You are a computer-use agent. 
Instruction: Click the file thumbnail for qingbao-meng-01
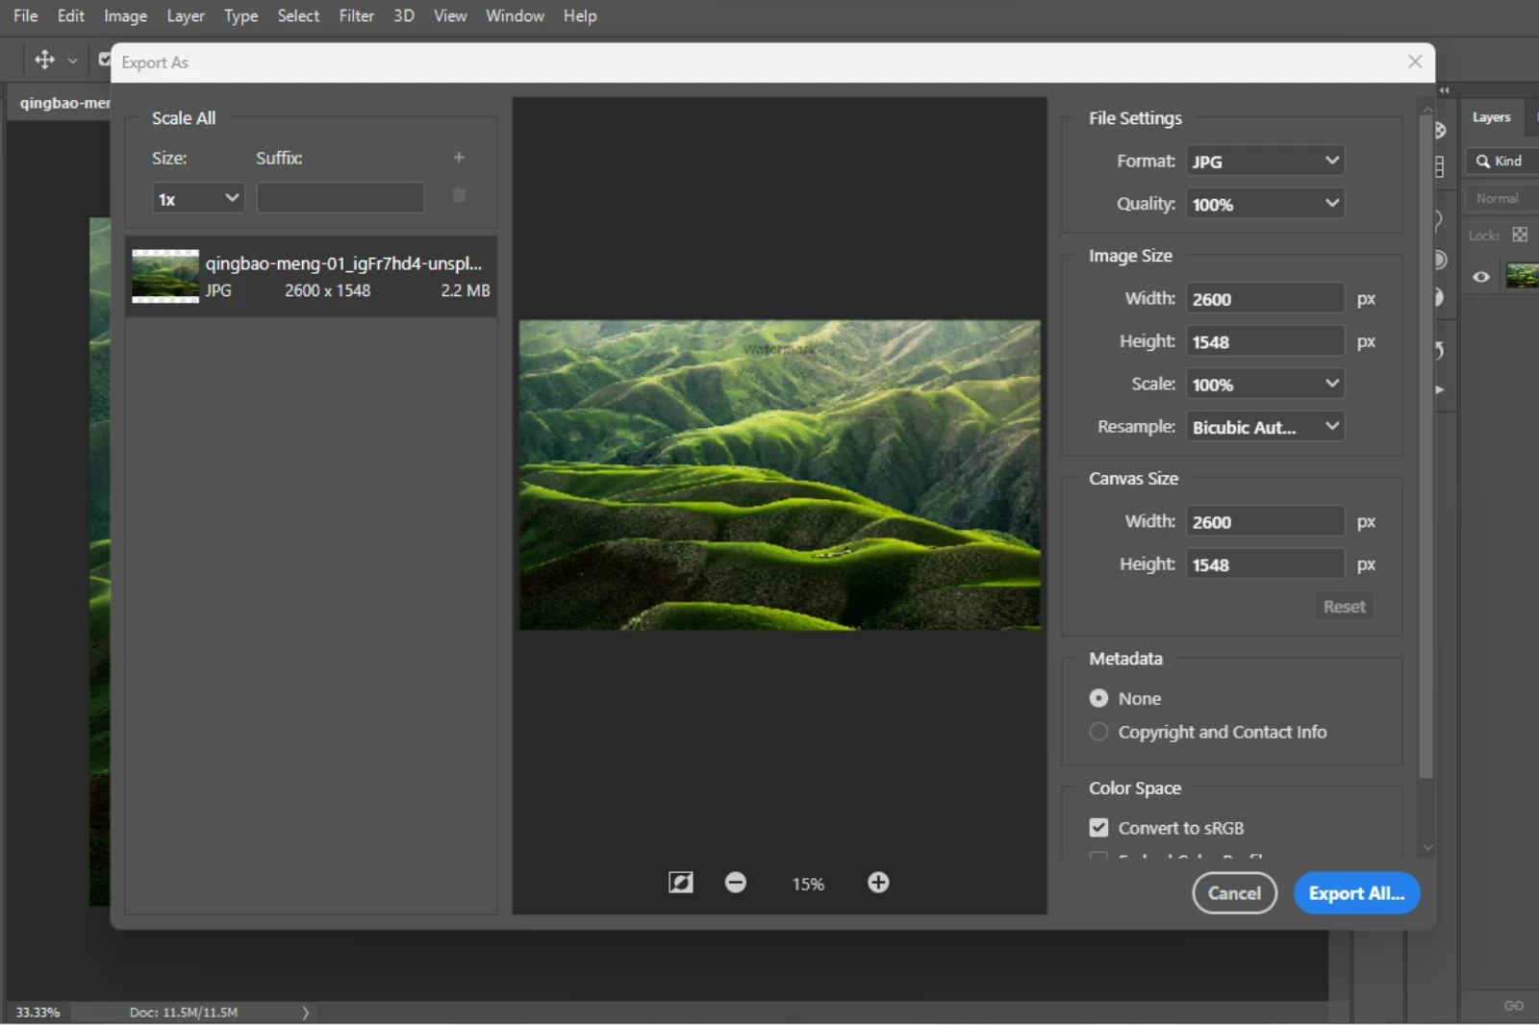click(164, 276)
